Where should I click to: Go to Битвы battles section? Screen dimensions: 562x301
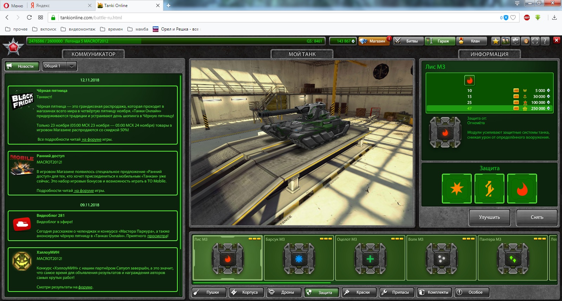pos(408,41)
